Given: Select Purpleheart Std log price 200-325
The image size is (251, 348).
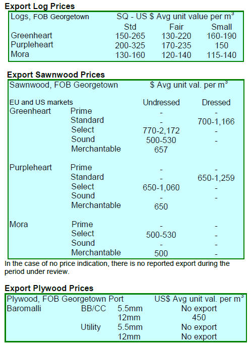Looking at the screenshot, I should click(x=130, y=45).
